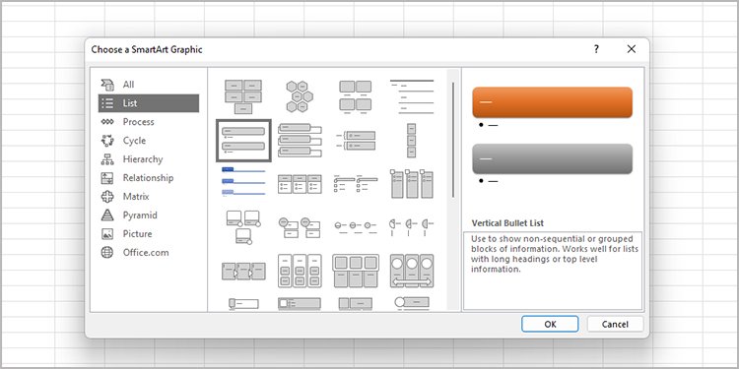
Task: Select the List category
Action: 149,103
